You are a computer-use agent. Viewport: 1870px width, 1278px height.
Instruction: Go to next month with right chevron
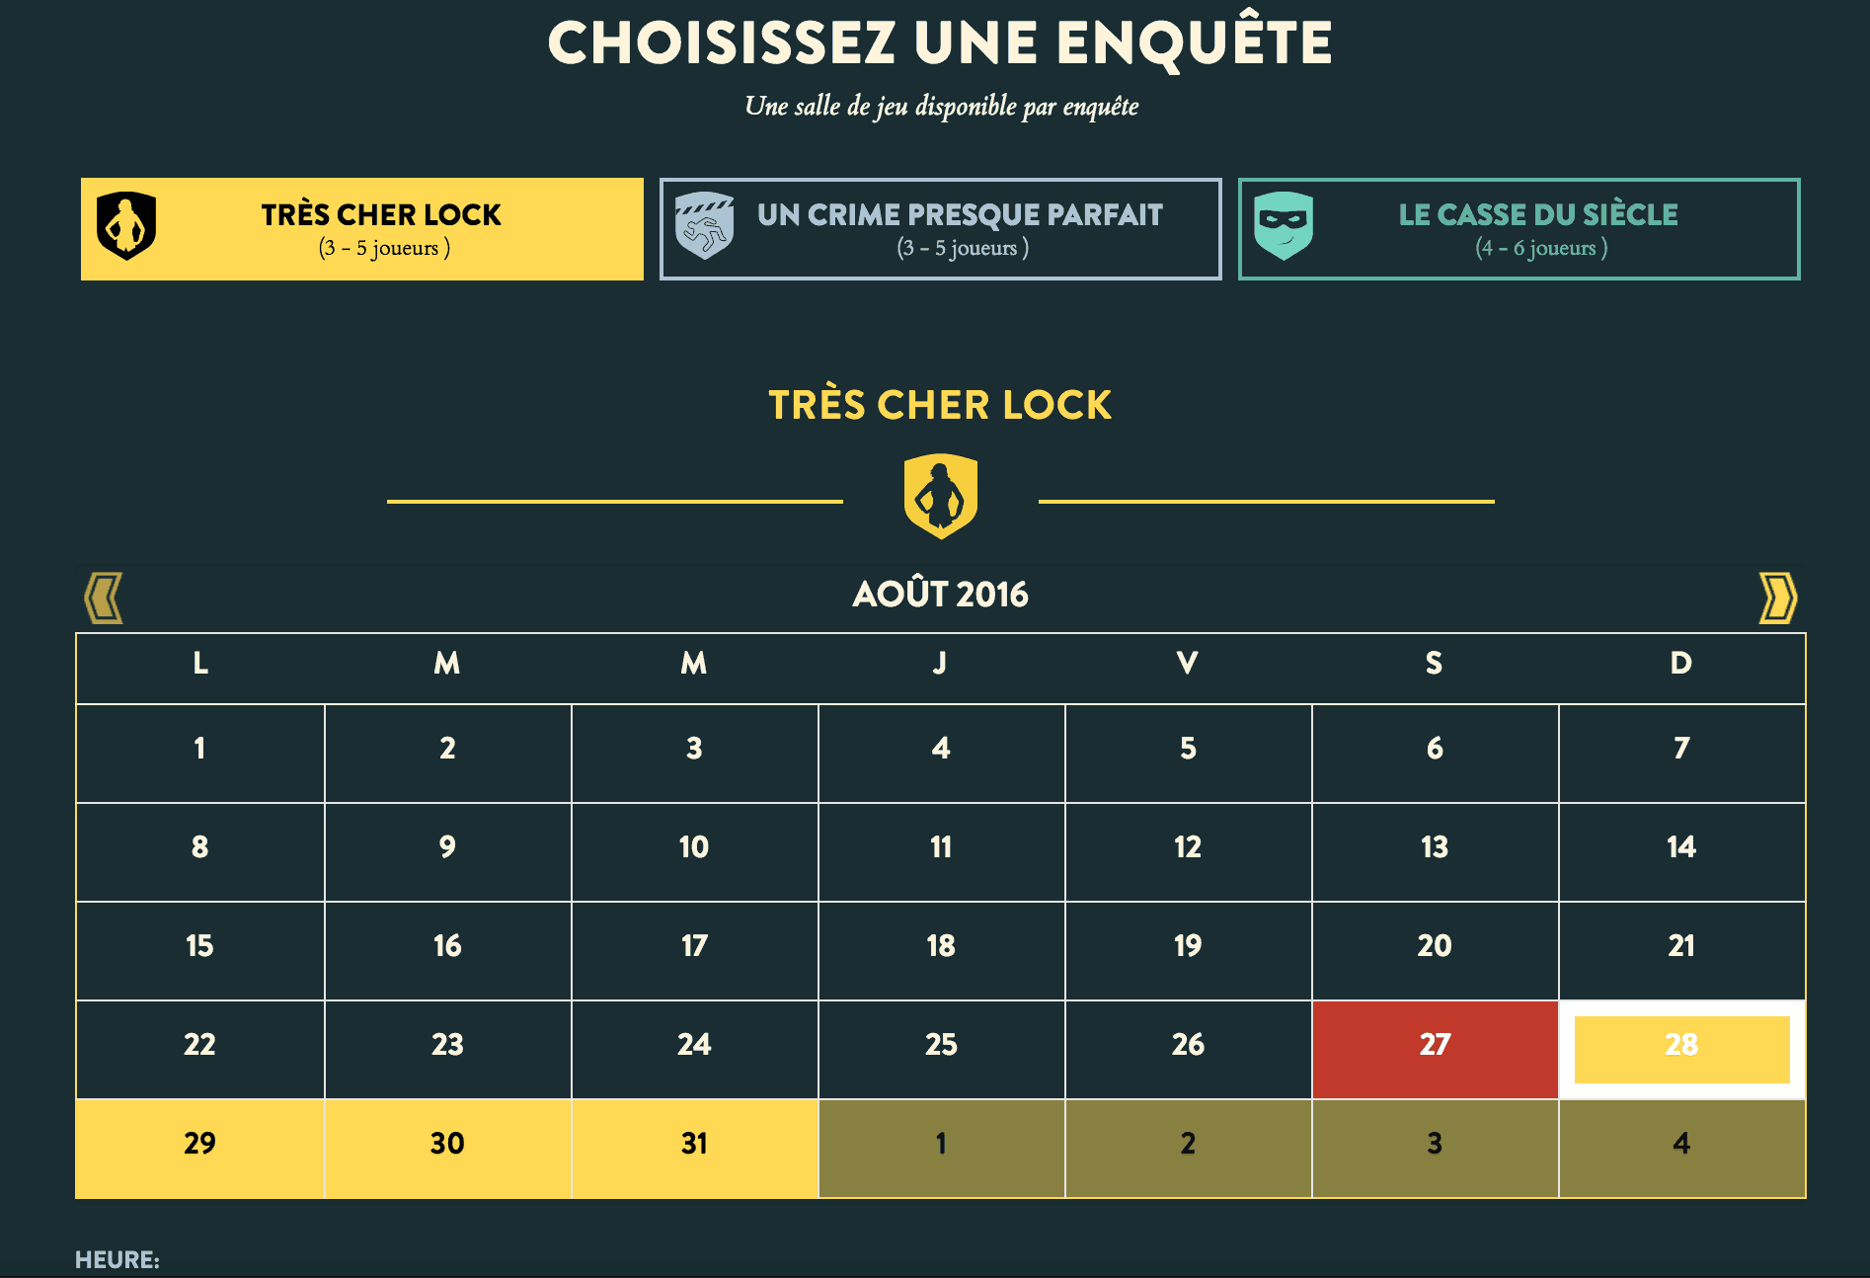tap(1777, 598)
